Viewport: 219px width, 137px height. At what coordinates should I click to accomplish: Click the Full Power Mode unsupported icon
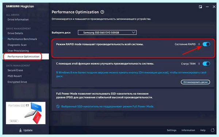point(58,106)
